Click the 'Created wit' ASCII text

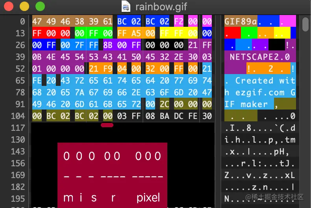(x=265, y=81)
